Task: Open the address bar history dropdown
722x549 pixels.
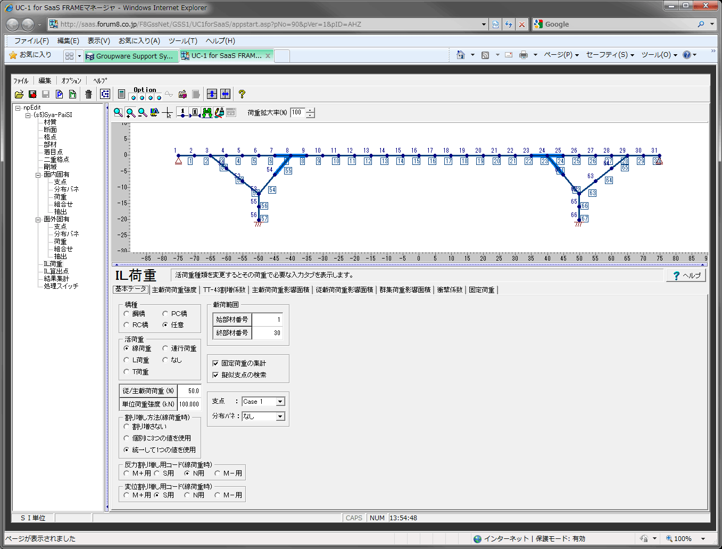Action: tap(484, 24)
